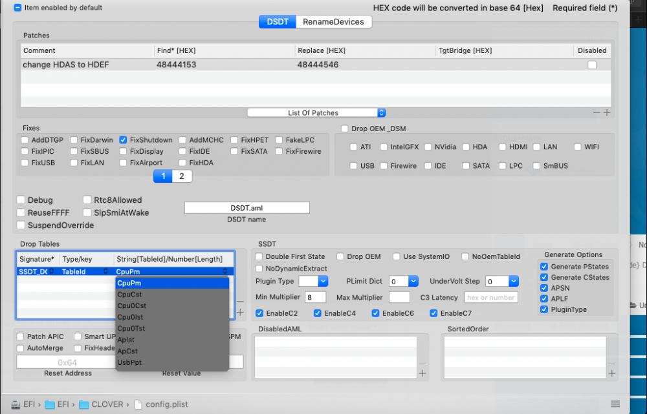Image resolution: width=647 pixels, height=414 pixels.
Task: Open the list menu icon at bottom right
Action: pyautogui.click(x=615, y=404)
